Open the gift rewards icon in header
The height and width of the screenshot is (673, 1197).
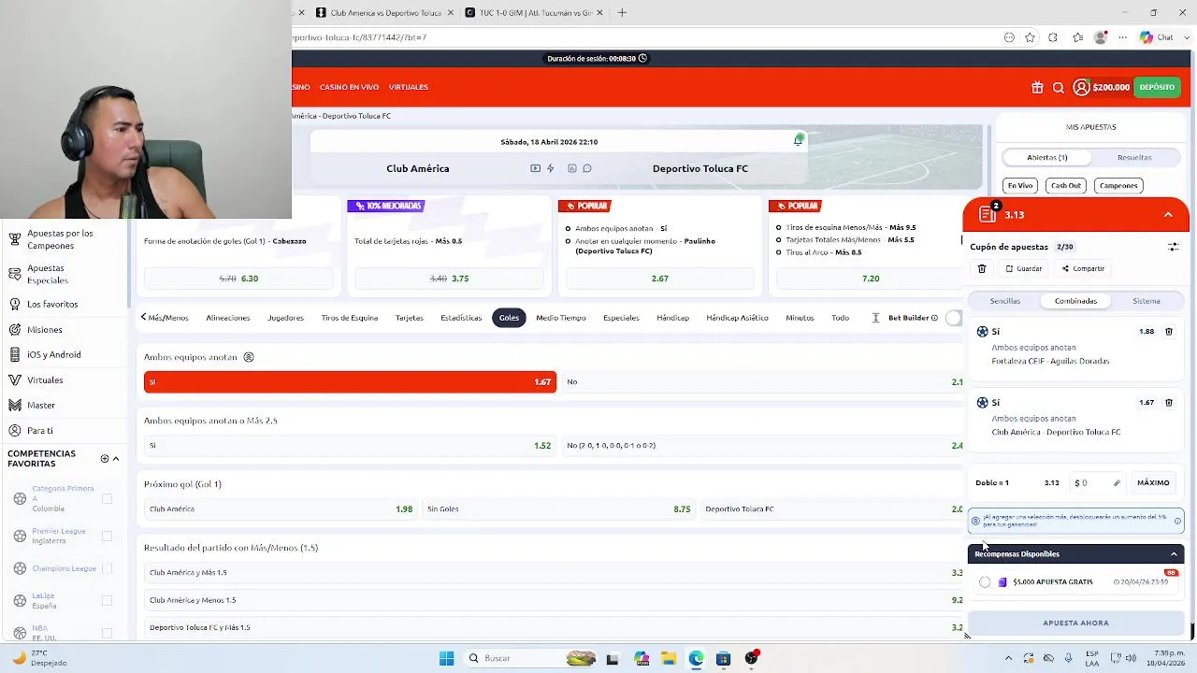[1037, 88]
